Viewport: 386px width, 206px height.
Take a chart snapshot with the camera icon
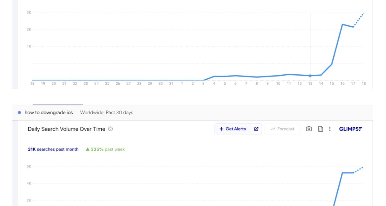(x=309, y=129)
